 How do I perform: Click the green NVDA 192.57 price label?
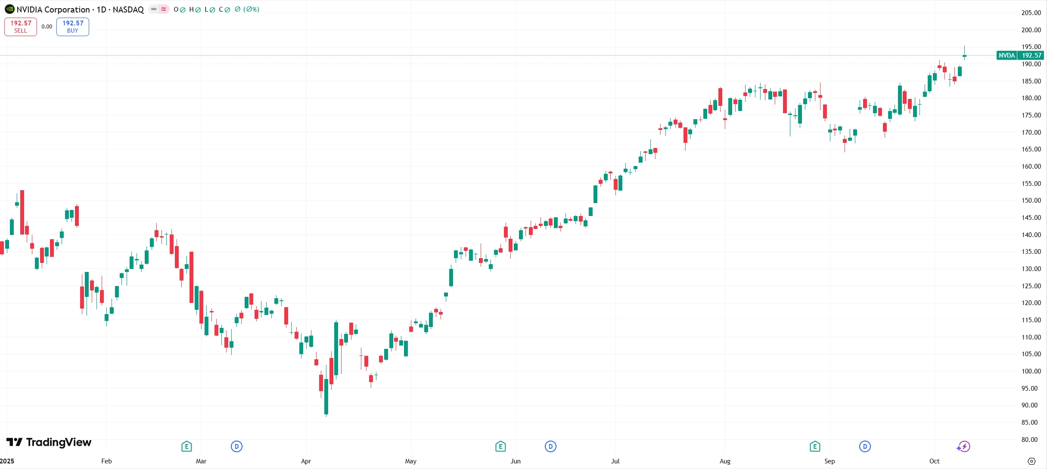point(1020,56)
